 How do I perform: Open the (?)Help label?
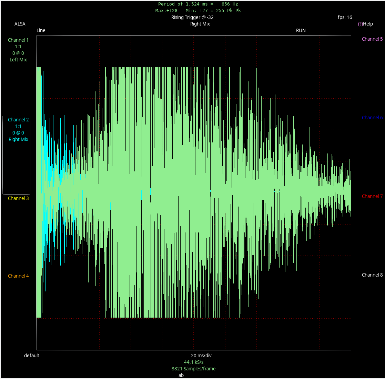coord(365,24)
